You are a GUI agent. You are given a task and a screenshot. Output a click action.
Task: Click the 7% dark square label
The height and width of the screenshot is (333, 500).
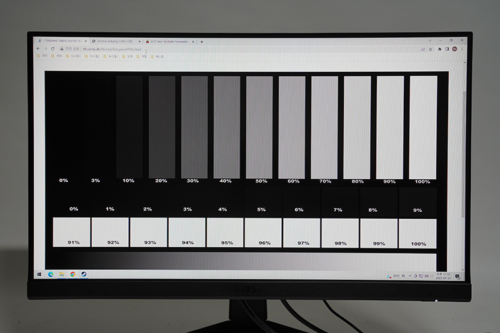point(338,210)
